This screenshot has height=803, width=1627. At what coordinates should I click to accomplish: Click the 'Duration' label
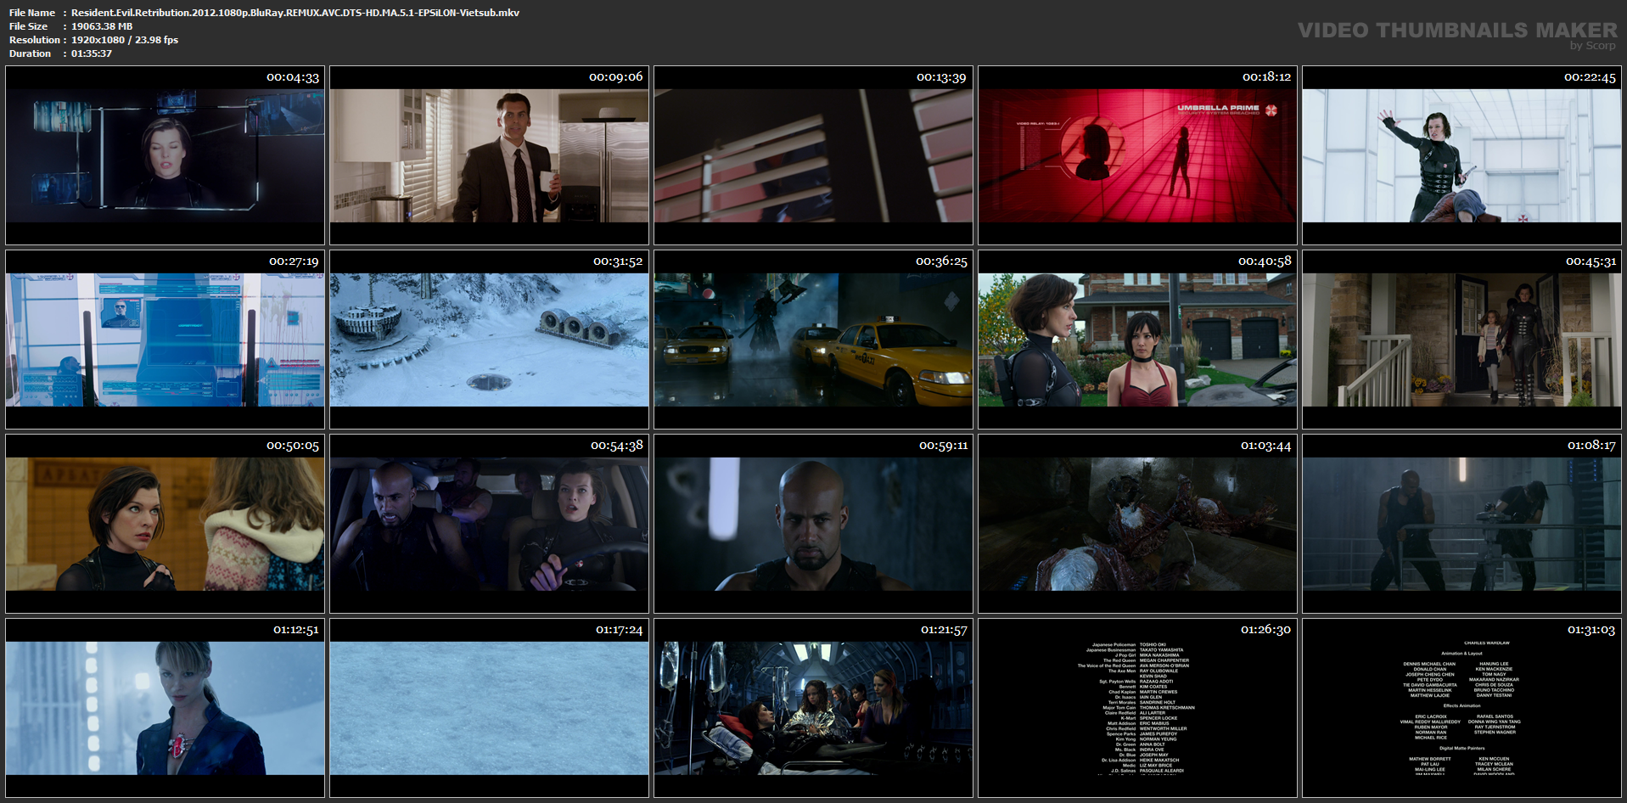(31, 53)
